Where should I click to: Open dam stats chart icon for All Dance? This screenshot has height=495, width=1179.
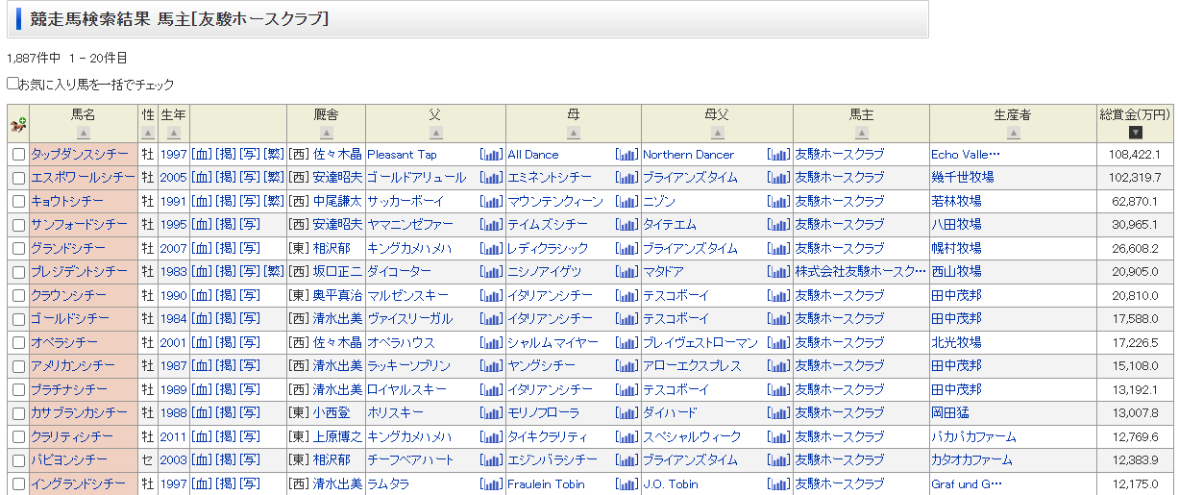pos(626,155)
